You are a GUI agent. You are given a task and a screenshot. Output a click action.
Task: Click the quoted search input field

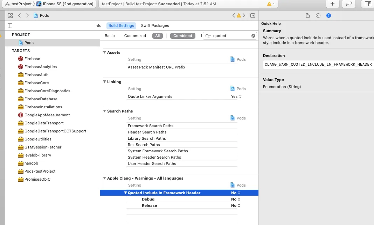(x=231, y=36)
